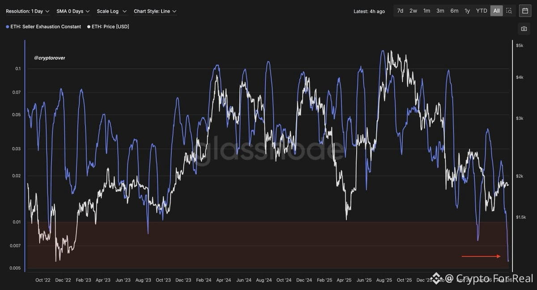This screenshot has width=537, height=290.
Task: Activate the zoom selection tool icon
Action: [x=509, y=11]
